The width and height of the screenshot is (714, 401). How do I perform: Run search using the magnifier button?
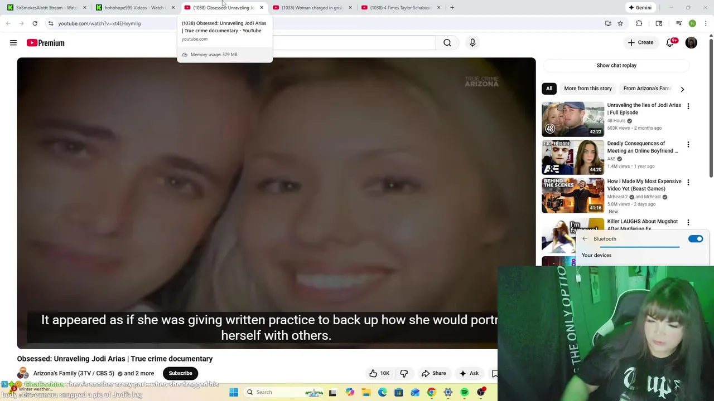point(447,43)
